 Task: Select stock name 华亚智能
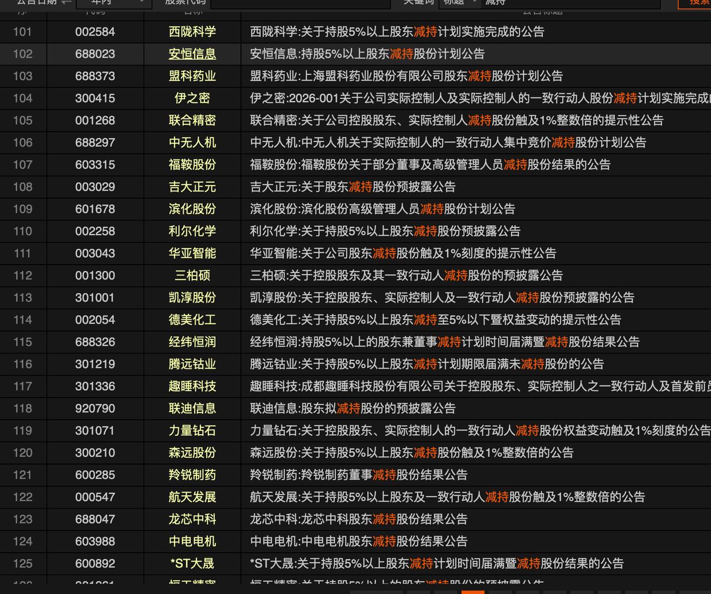tap(192, 253)
